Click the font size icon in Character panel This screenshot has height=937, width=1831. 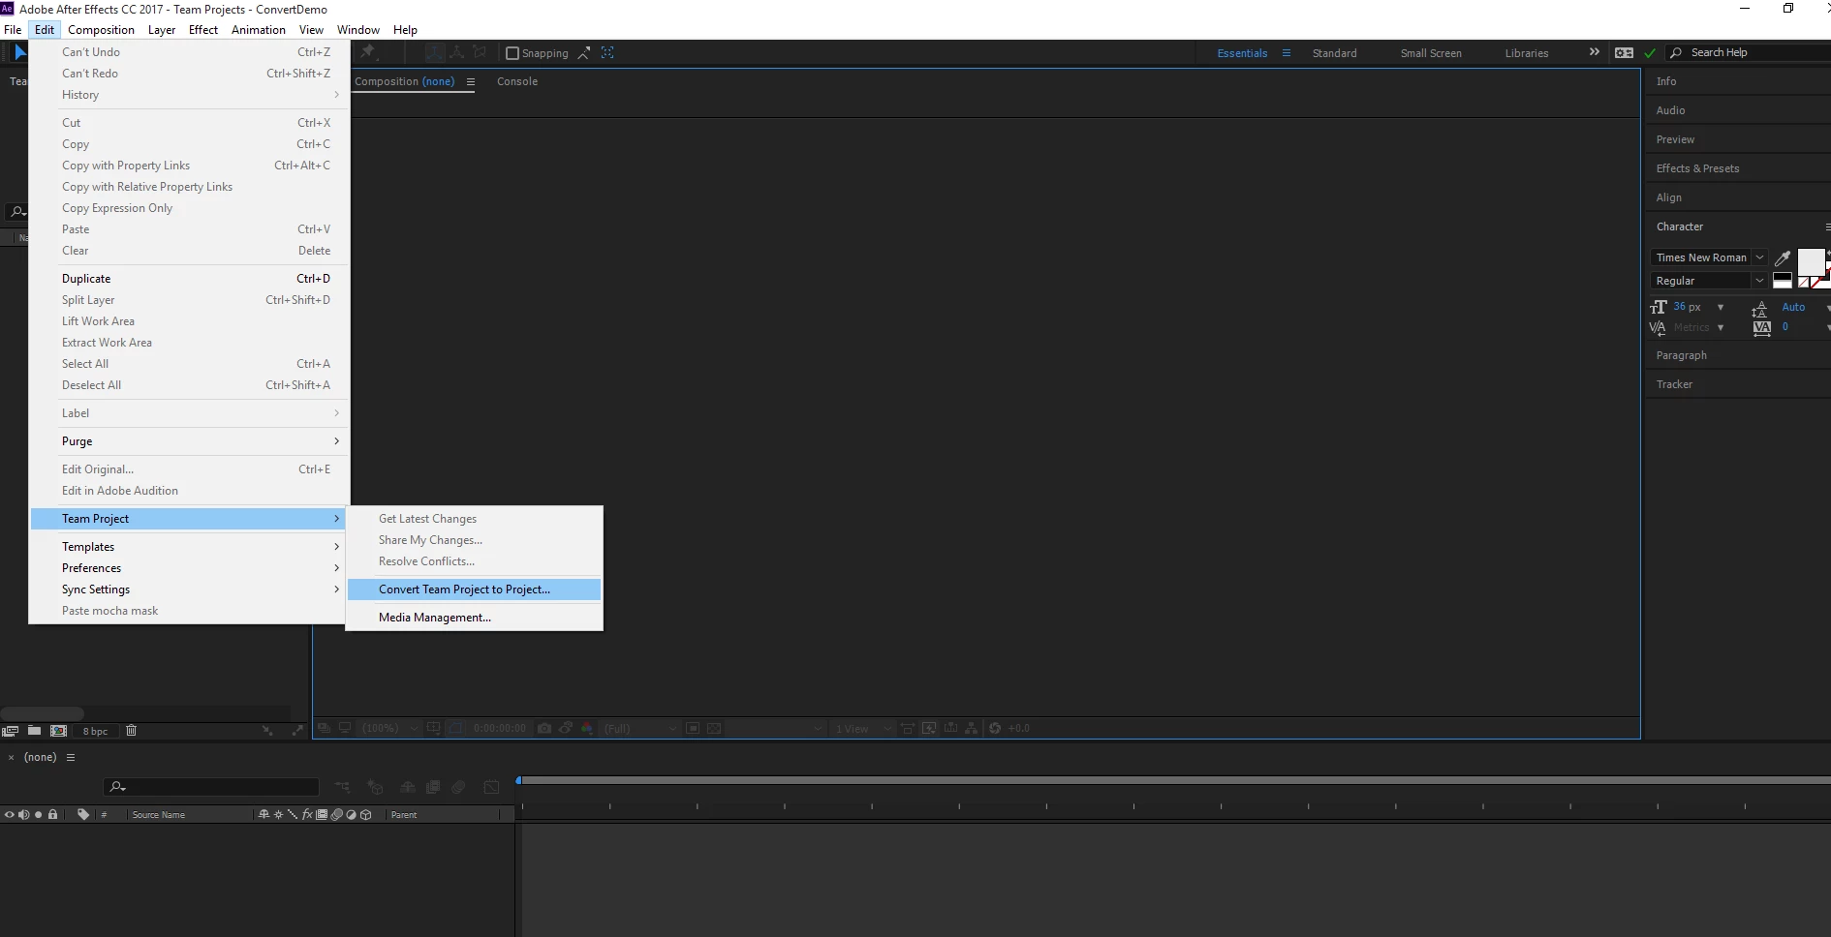pos(1659,307)
